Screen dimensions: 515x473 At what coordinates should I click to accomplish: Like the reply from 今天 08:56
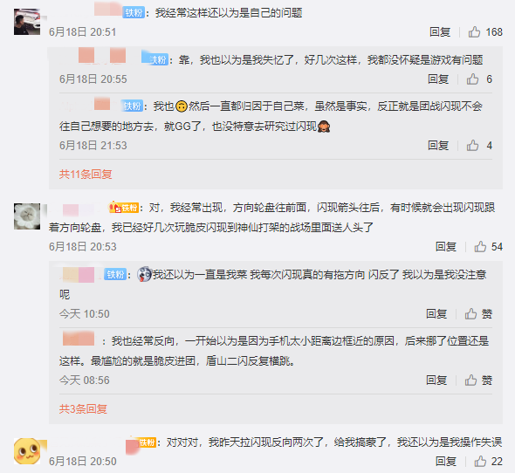[x=470, y=380]
